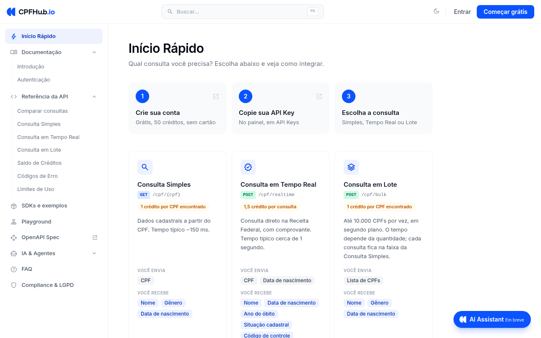Click the external link icon beside OpenAPI Spec
This screenshot has height=338, width=541.
95,237
